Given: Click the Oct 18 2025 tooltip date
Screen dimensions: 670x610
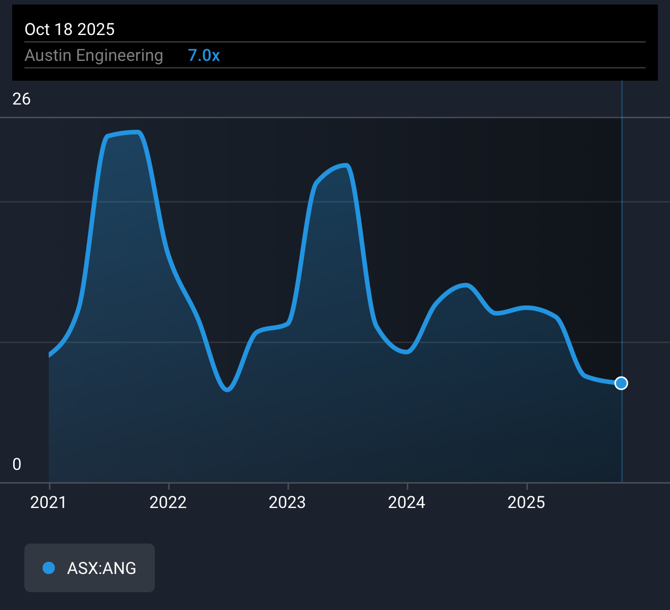Looking at the screenshot, I should (70, 29).
